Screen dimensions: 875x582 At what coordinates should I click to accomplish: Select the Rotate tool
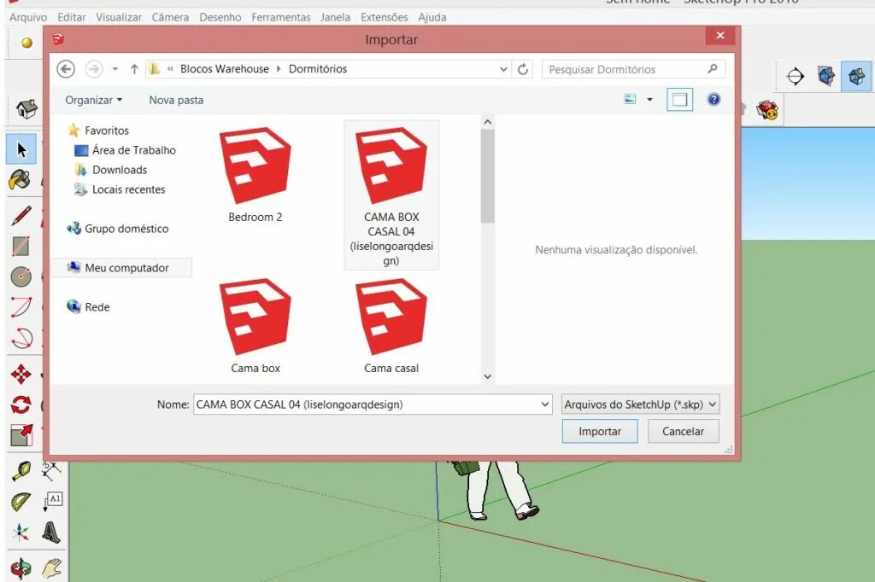coord(21,404)
